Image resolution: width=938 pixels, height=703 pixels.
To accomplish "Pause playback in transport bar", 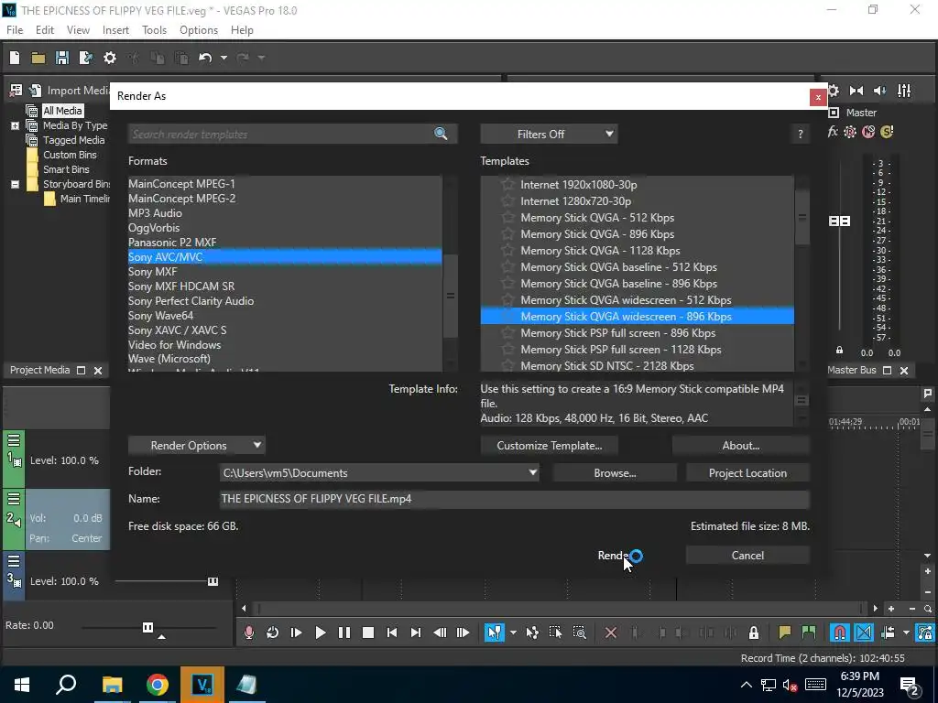I will (x=344, y=633).
